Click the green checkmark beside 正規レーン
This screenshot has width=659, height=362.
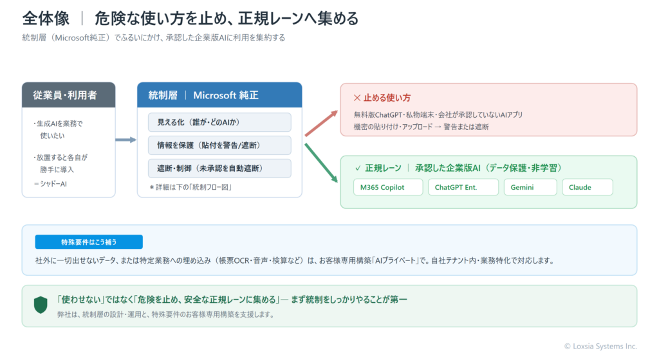pyautogui.click(x=358, y=168)
